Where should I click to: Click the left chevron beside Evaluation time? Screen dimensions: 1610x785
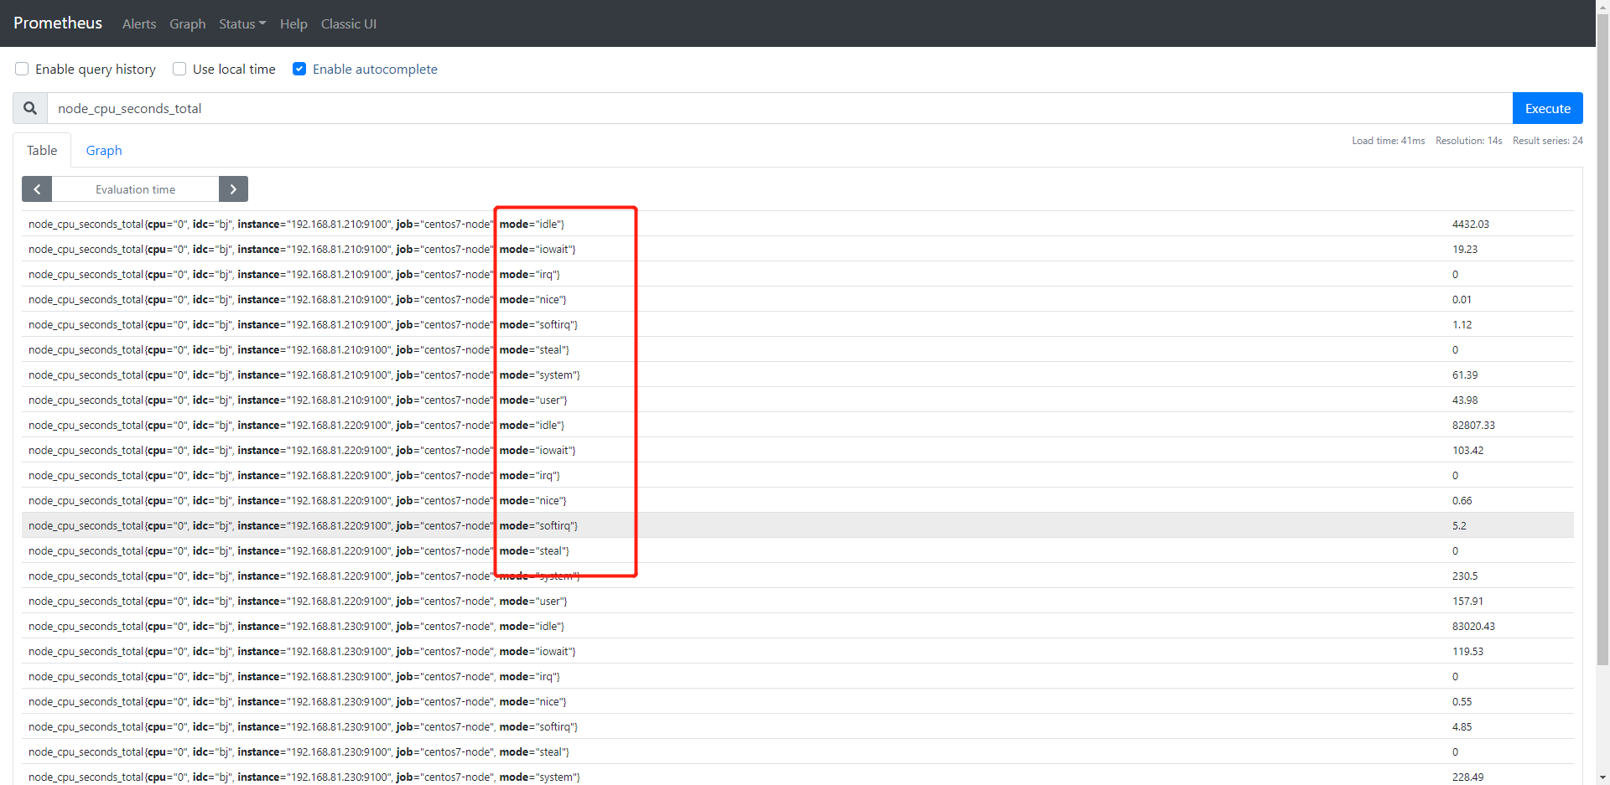[36, 189]
